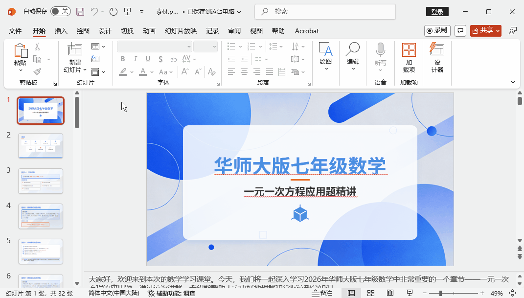Image resolution: width=524 pixels, height=298 pixels.
Task: Expand Customize Quick Access Toolbar arrow
Action: point(142,12)
